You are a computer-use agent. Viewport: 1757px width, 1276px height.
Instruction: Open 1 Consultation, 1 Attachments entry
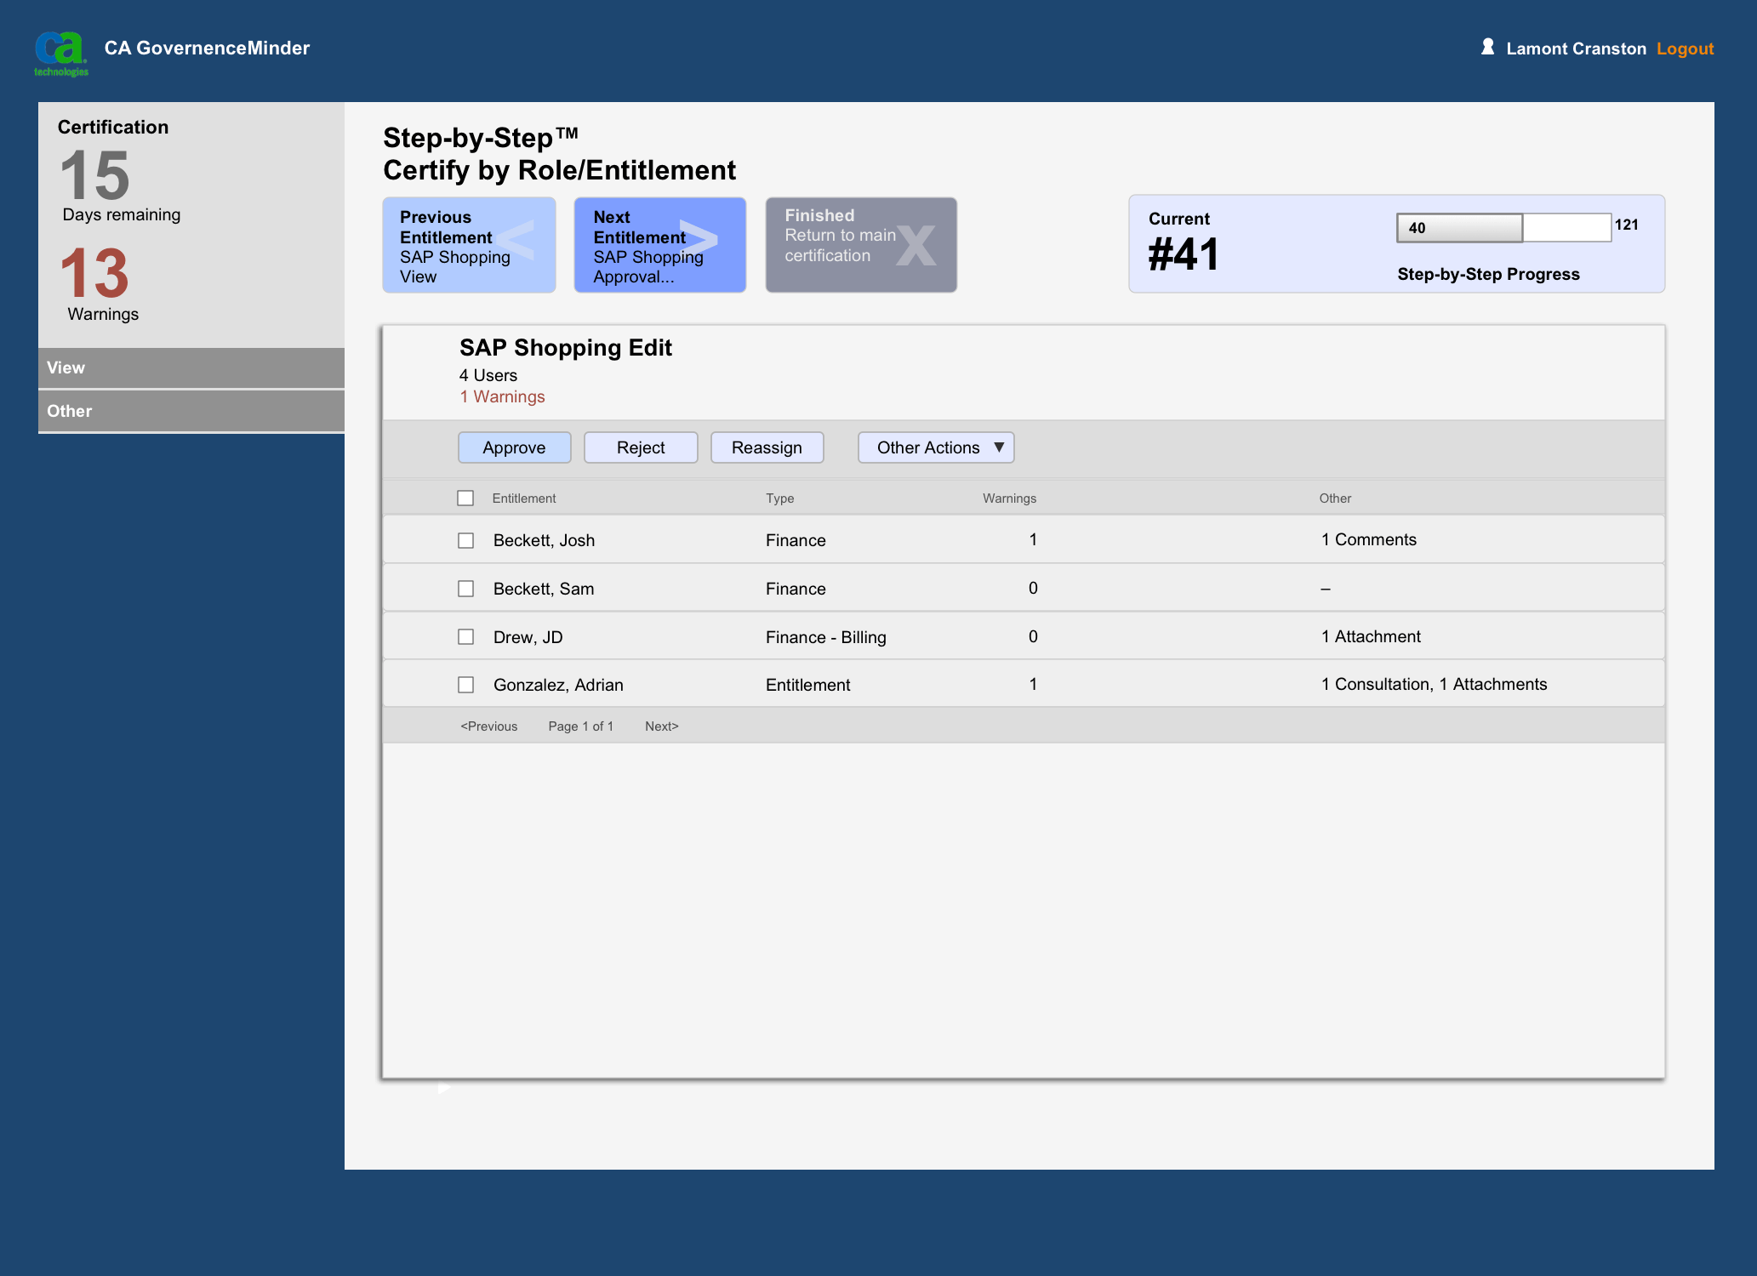point(1434,684)
